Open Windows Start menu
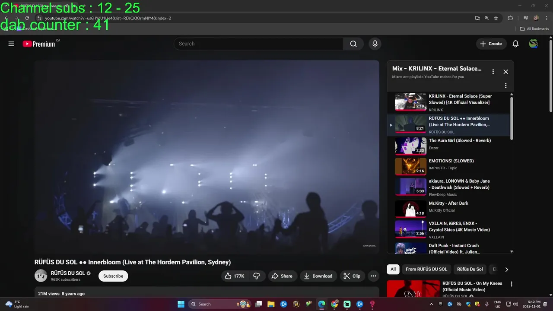553x311 pixels. point(181,304)
